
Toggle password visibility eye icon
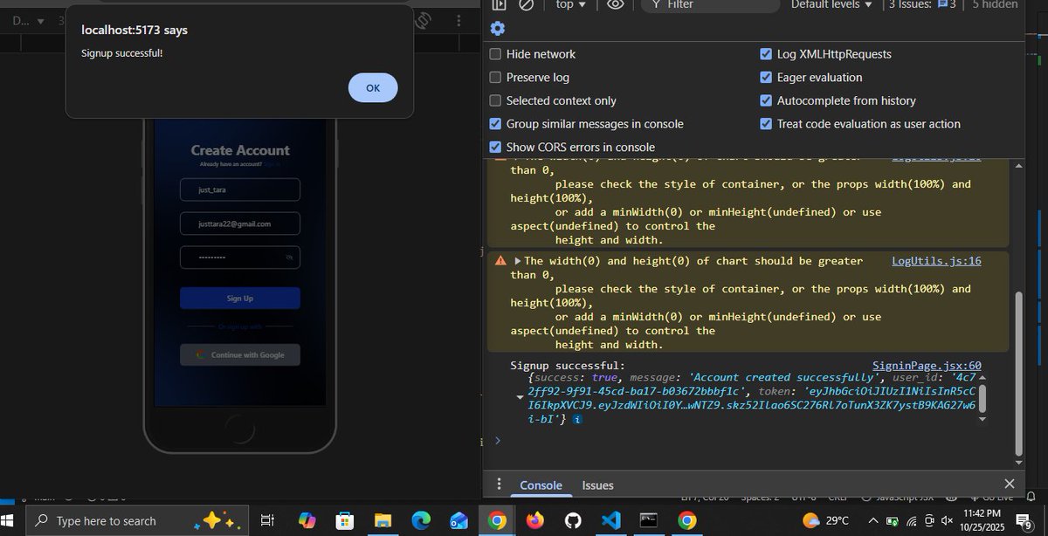(x=289, y=258)
